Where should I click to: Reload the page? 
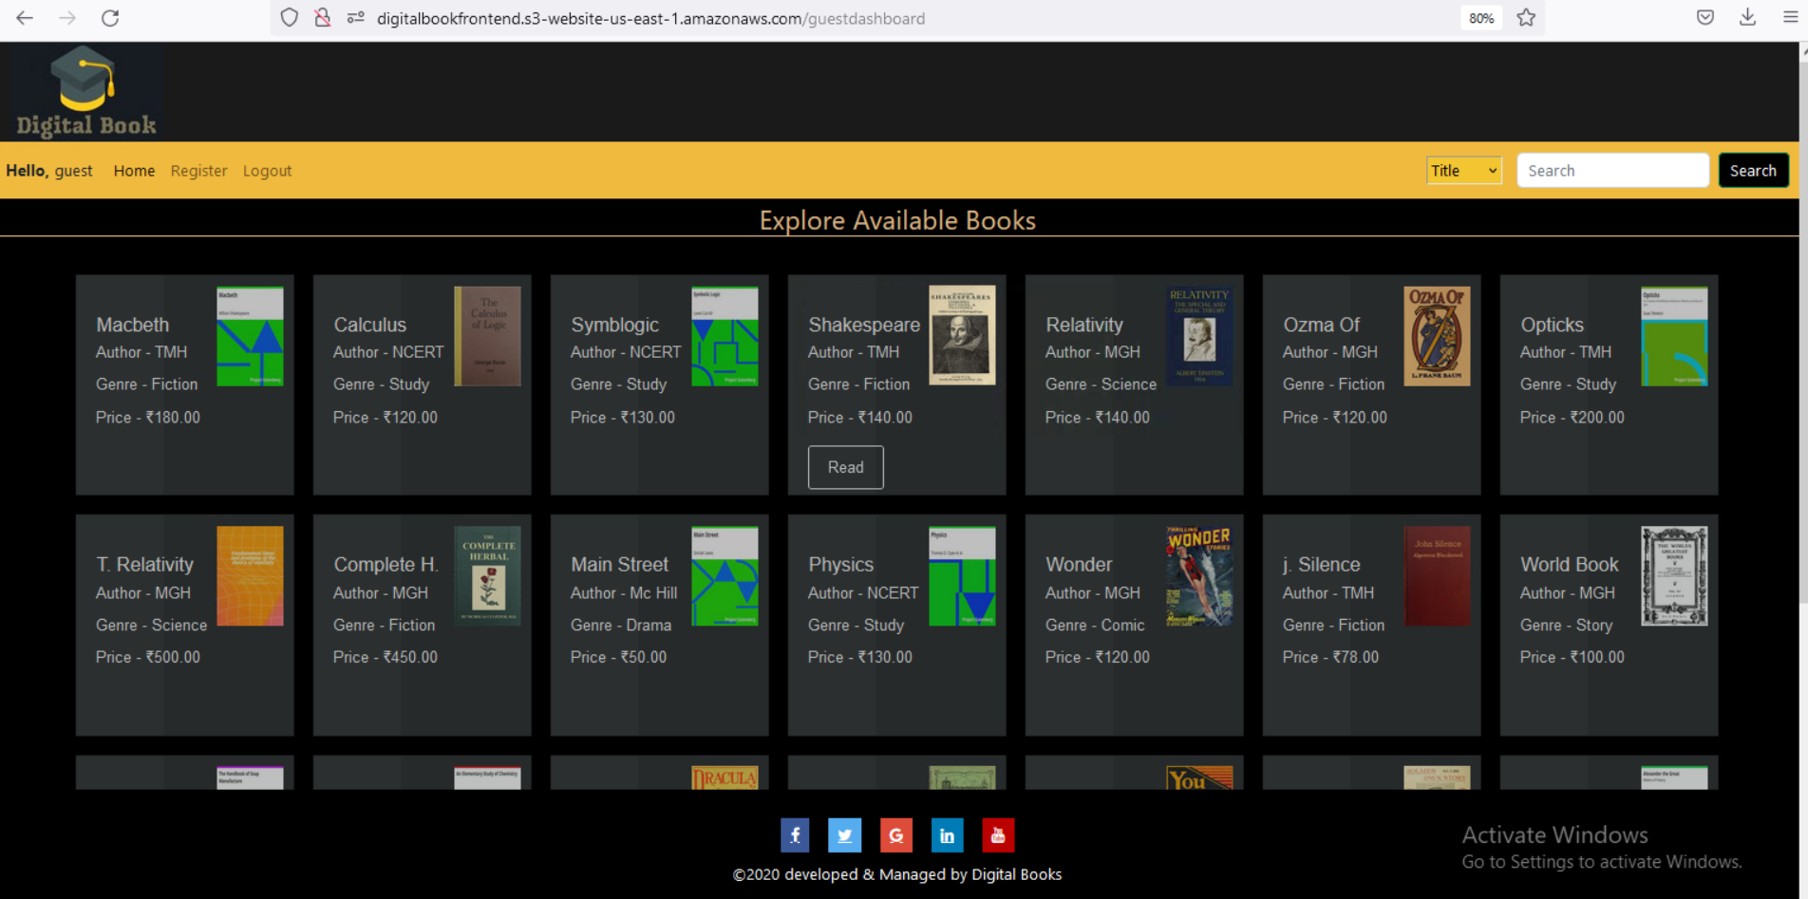[x=109, y=17]
